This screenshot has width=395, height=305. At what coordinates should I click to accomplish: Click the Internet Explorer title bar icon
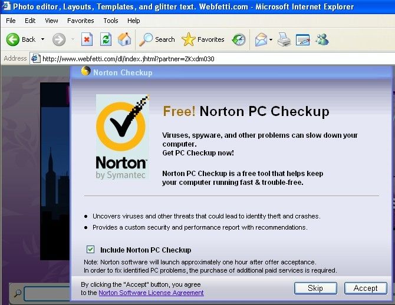(x=6, y=6)
